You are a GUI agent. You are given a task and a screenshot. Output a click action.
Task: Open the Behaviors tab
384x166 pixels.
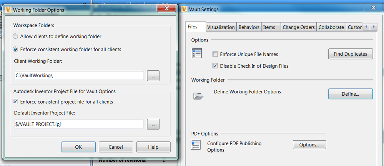(249, 27)
